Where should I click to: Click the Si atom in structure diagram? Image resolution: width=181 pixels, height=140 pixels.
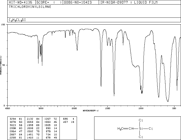point(140,129)
